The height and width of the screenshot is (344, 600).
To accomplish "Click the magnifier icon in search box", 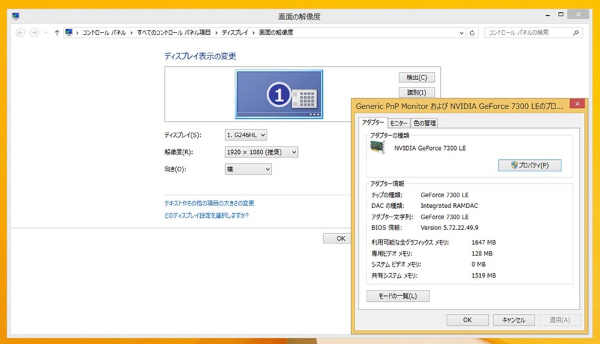I will [576, 33].
